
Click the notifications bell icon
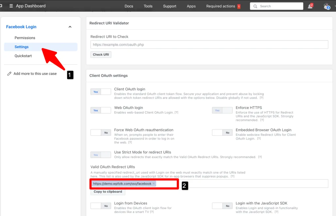310,6
